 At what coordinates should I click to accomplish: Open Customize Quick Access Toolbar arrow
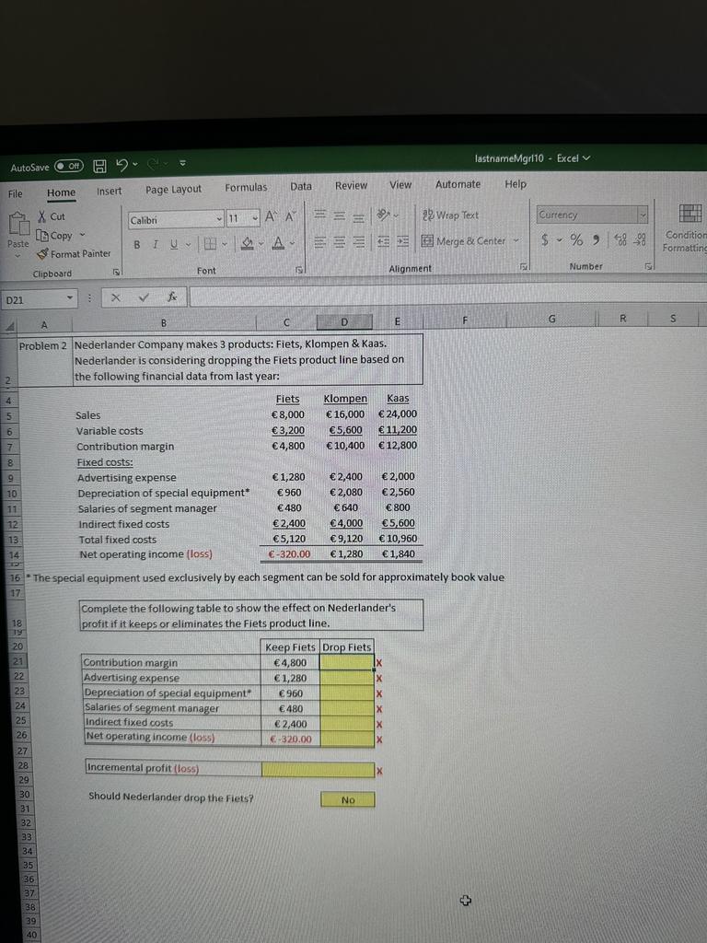(183, 163)
